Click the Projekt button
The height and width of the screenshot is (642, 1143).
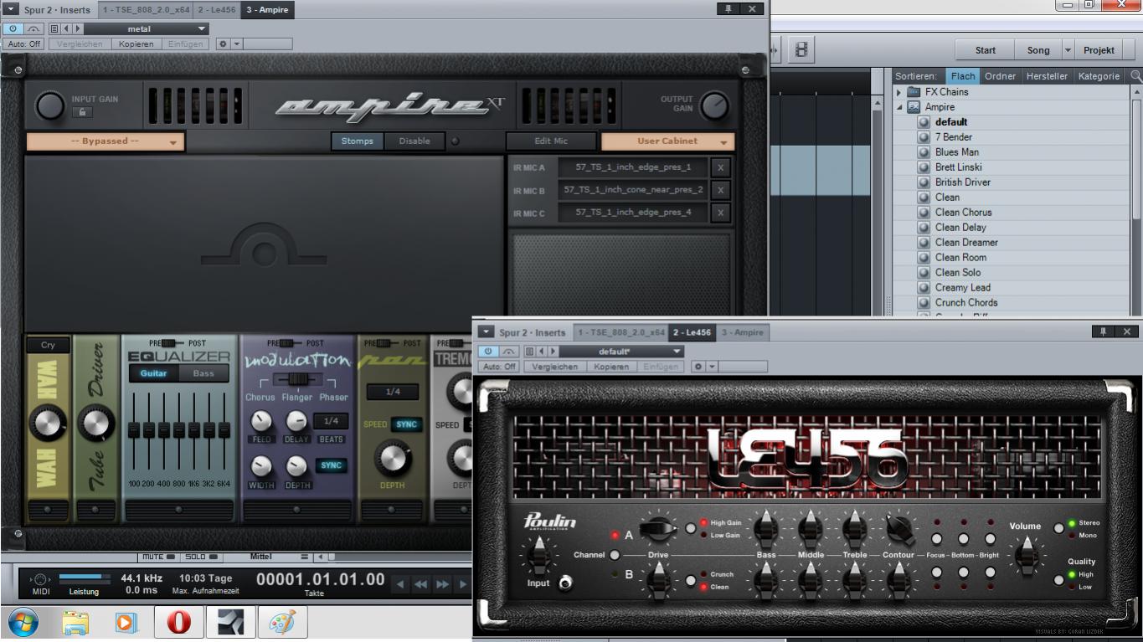[1099, 50]
